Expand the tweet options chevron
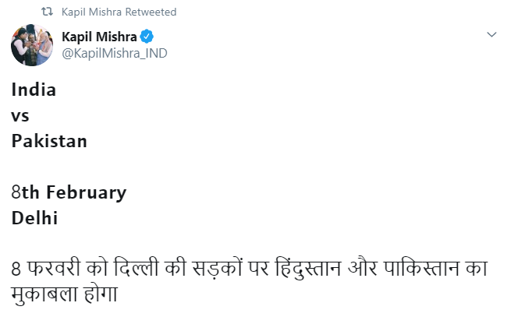Image resolution: width=507 pixels, height=317 pixels. [x=491, y=35]
